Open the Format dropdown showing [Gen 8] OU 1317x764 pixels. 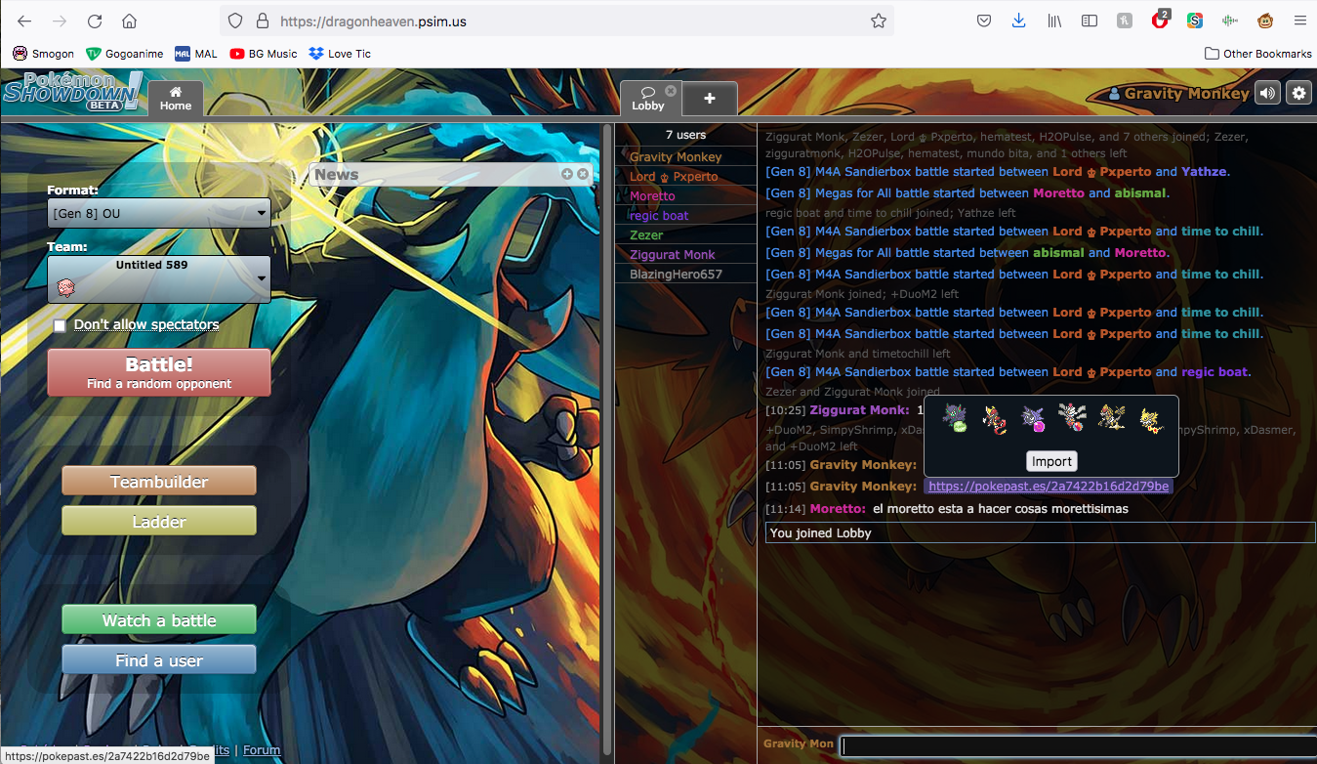(x=159, y=213)
